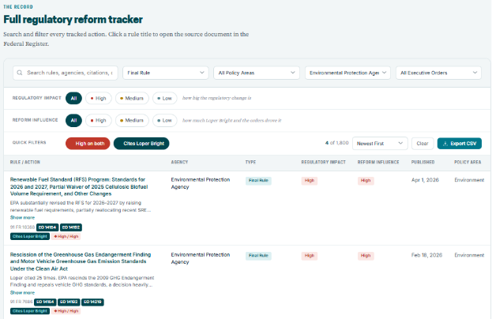Filter Regulatory Impact by Low
Image resolution: width=492 pixels, height=319 pixels.
coord(165,98)
